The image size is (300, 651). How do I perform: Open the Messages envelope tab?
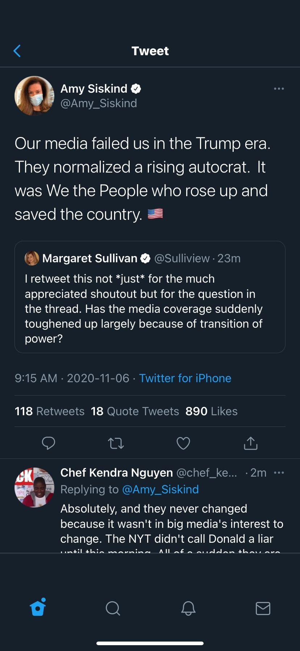[x=263, y=608]
